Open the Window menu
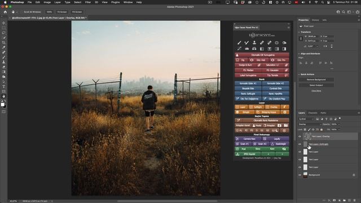Image resolution: width=361 pixels, height=203 pixels. coord(128,2)
